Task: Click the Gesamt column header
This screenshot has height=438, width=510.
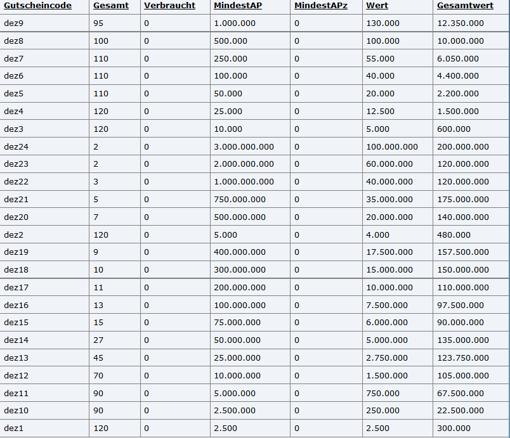Action: [x=110, y=6]
